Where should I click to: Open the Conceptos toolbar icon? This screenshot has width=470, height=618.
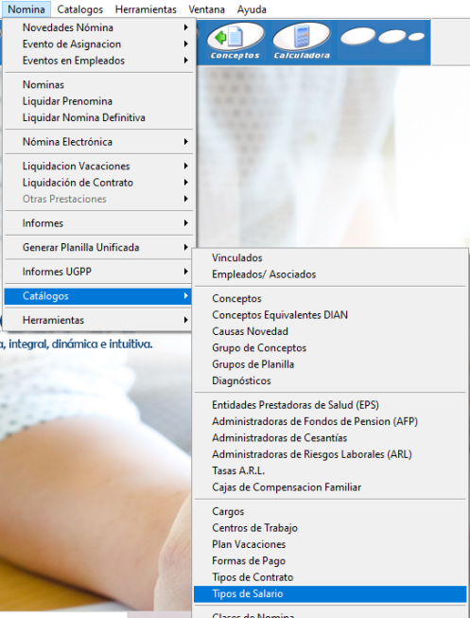click(x=235, y=42)
